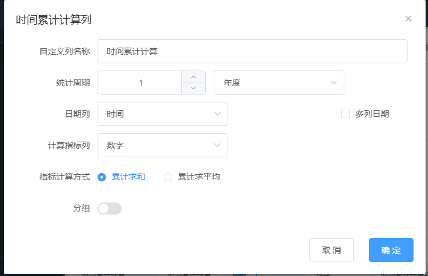Increase 统计周期 using the up arrow
The width and height of the screenshot is (428, 276).
193,77
